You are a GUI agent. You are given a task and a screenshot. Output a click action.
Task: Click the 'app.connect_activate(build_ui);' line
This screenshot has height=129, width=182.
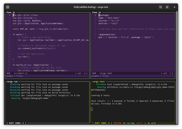[x=37, y=48]
